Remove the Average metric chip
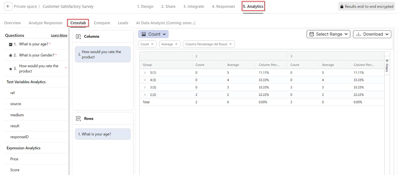Image resolution: width=398 pixels, height=175 pixels. 176,44
